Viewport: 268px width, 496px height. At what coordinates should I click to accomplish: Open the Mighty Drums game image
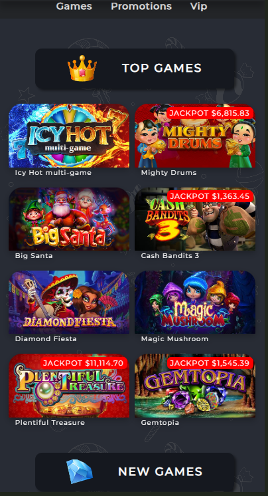[195, 136]
